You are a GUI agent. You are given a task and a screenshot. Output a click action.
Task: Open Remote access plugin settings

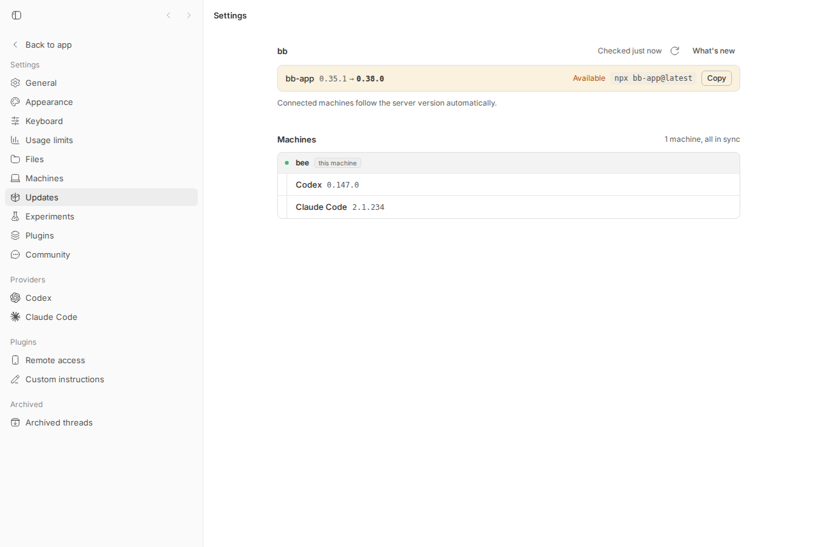(x=101, y=360)
